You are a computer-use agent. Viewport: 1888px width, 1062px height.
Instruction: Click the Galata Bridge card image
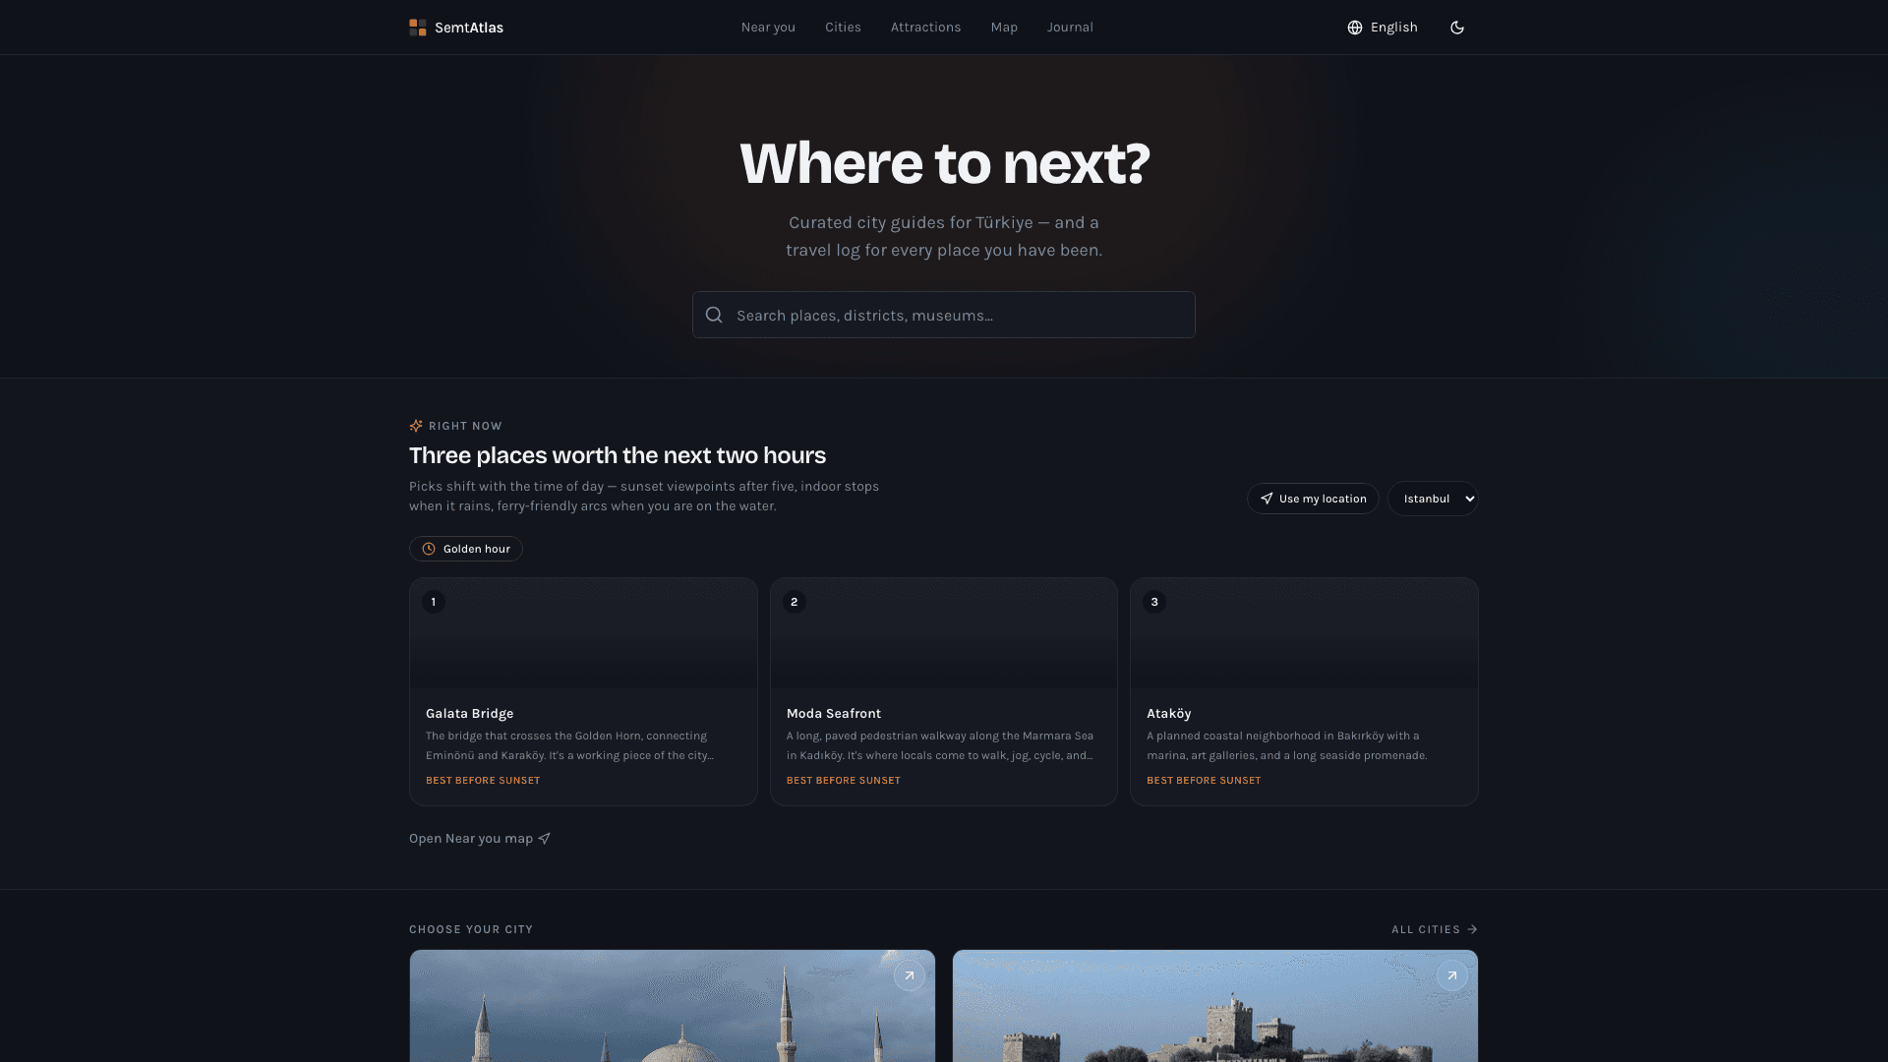coord(583,633)
